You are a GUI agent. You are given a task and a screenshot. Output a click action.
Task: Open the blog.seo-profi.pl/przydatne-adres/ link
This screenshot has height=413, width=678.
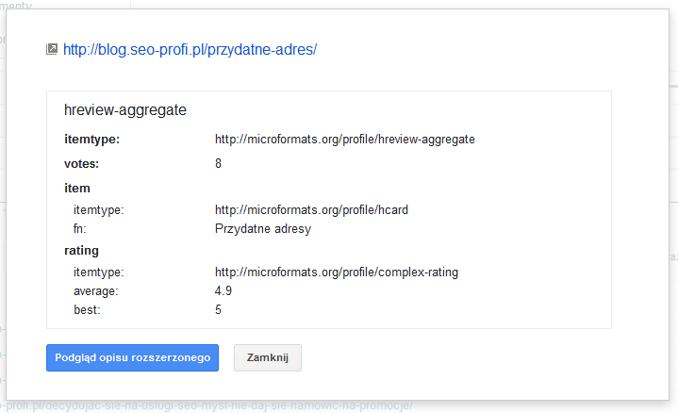(x=190, y=50)
